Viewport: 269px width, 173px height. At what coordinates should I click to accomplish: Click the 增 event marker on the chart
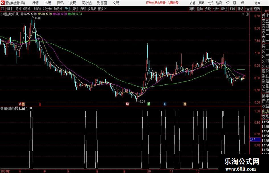(128, 104)
